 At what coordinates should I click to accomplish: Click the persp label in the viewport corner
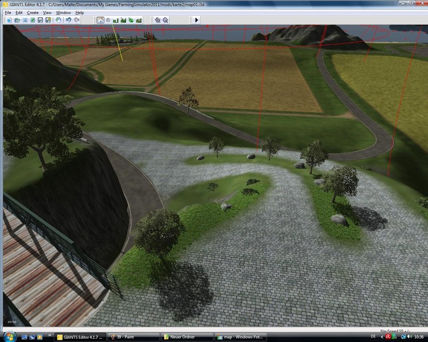pos(12,322)
